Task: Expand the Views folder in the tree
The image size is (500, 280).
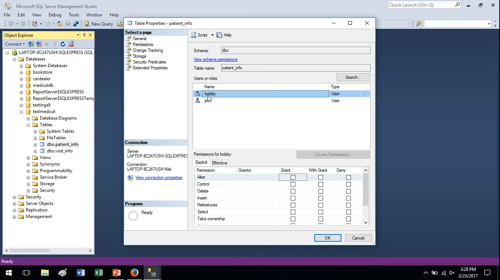Action: click(x=29, y=158)
